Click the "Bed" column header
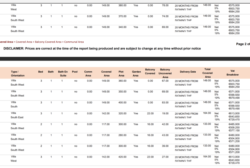The height and width of the screenshot is (168, 250). 41,72
